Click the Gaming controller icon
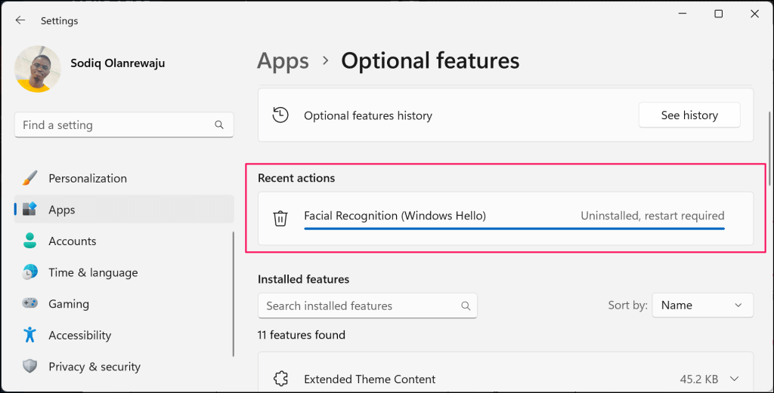This screenshot has height=393, width=774. (30, 304)
